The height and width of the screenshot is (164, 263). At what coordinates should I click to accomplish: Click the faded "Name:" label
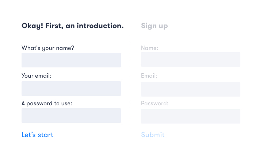pyautogui.click(x=149, y=48)
